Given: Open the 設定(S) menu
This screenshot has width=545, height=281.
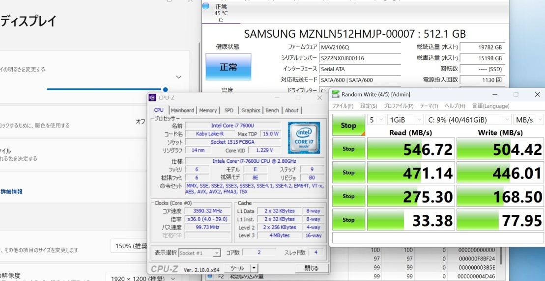Looking at the screenshot, I should pos(369,106).
